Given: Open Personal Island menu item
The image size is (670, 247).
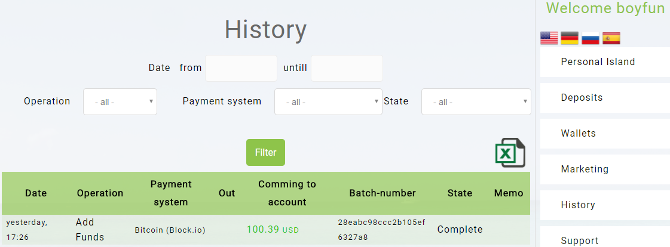Looking at the screenshot, I should click(598, 62).
